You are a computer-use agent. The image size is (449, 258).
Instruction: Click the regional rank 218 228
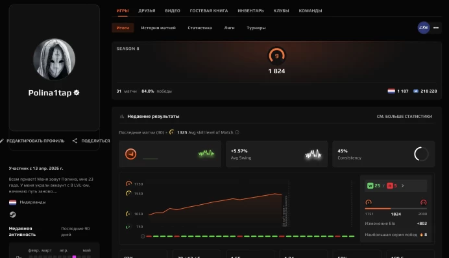click(425, 91)
